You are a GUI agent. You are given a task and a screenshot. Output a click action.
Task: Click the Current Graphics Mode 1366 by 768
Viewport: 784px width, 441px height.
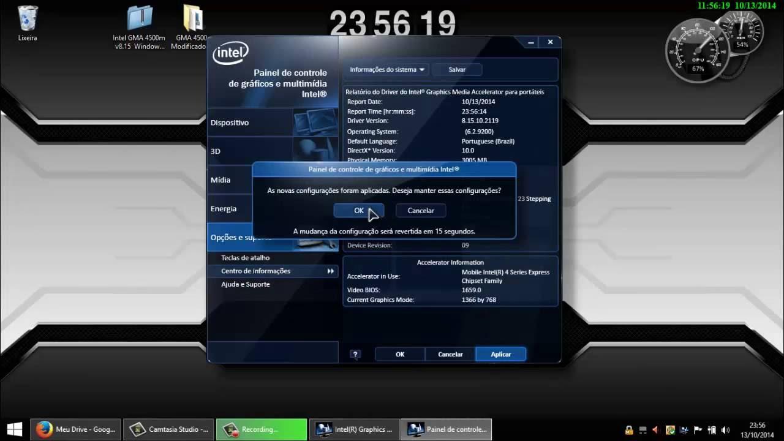tap(479, 300)
